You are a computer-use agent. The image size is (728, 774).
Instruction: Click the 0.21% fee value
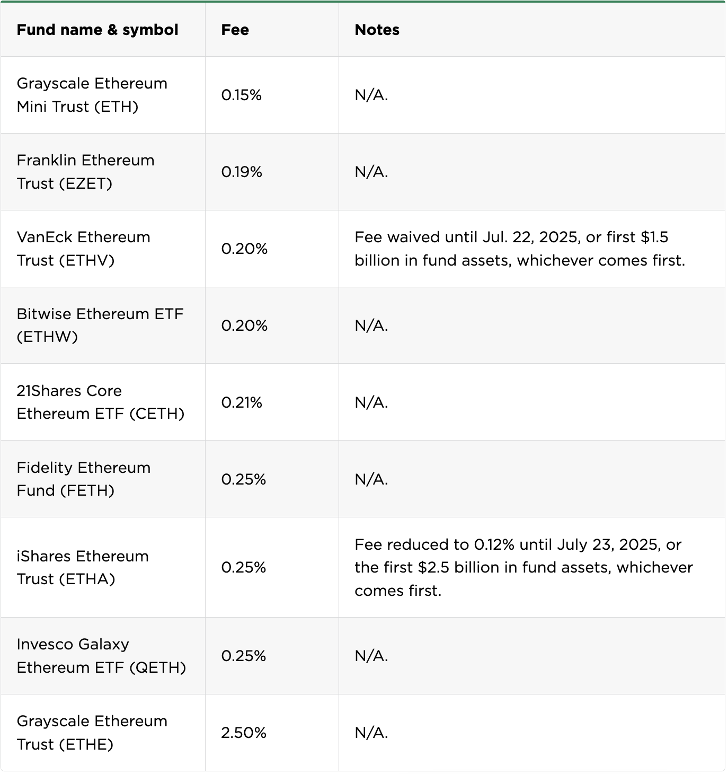242,402
